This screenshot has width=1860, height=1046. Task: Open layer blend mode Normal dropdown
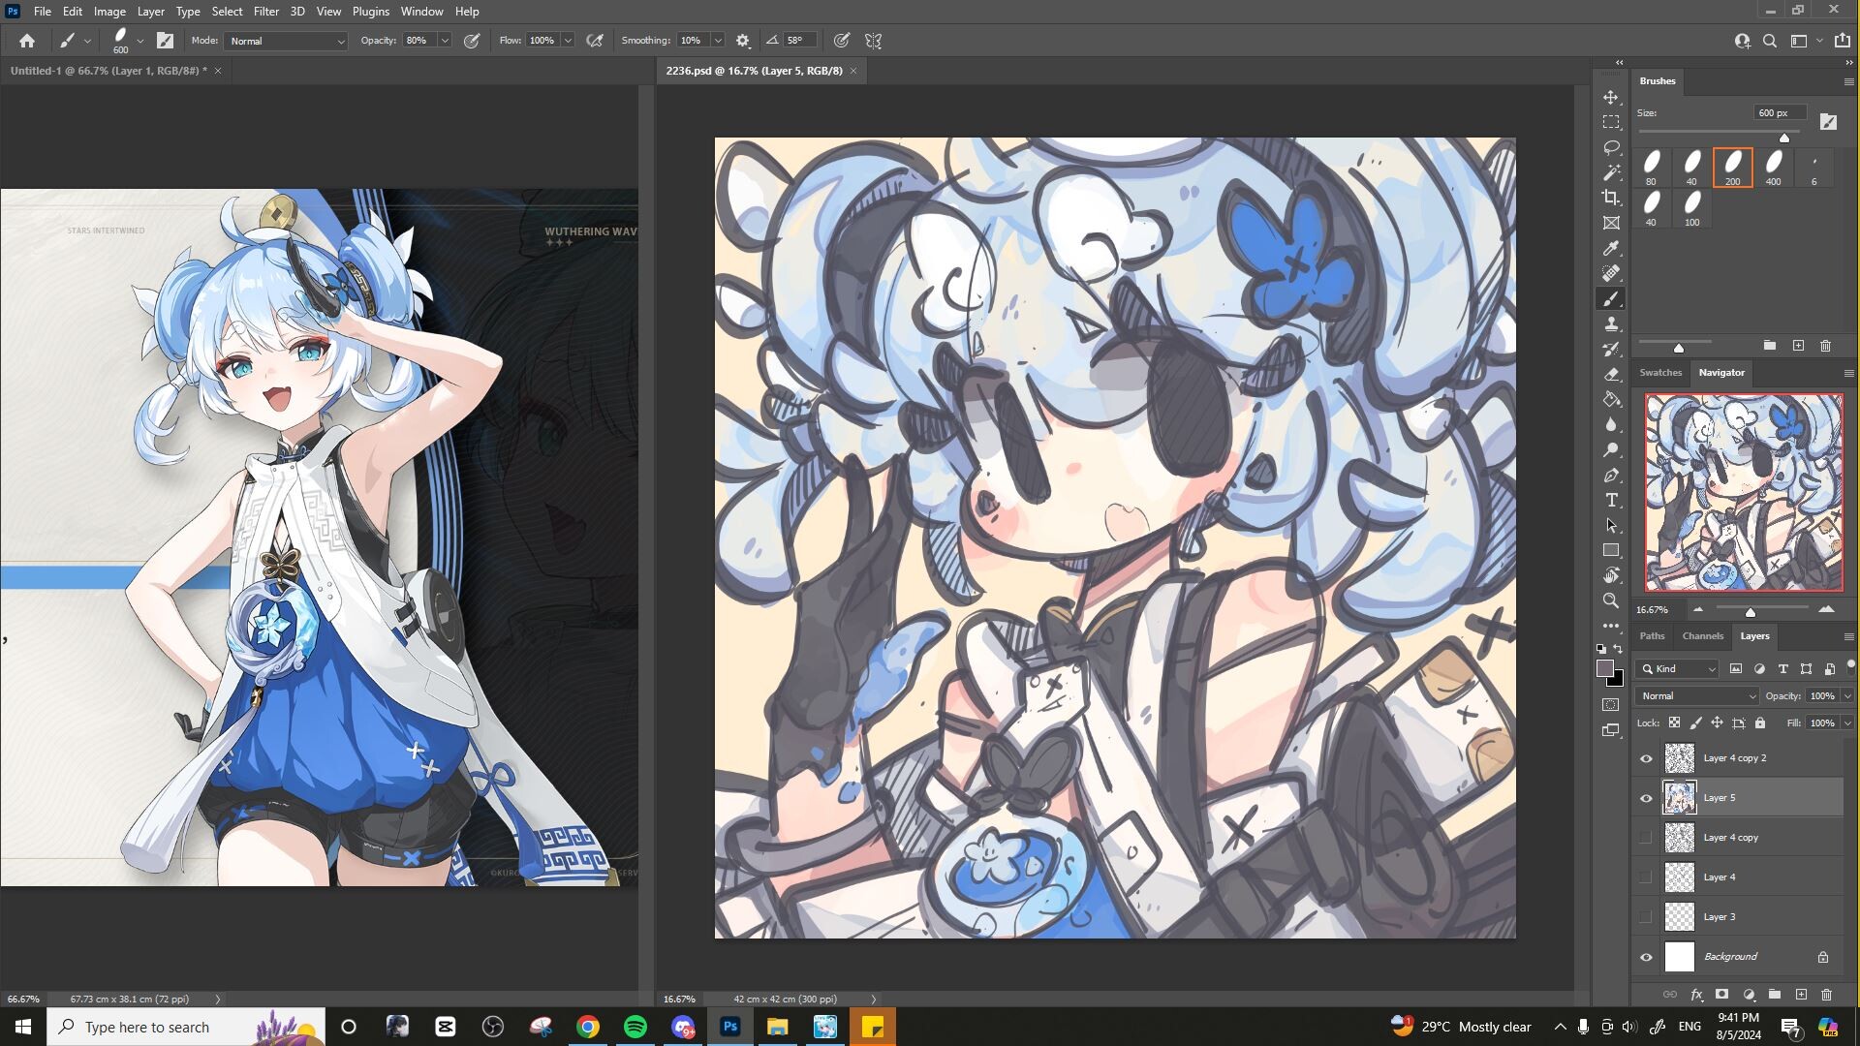click(x=1697, y=695)
